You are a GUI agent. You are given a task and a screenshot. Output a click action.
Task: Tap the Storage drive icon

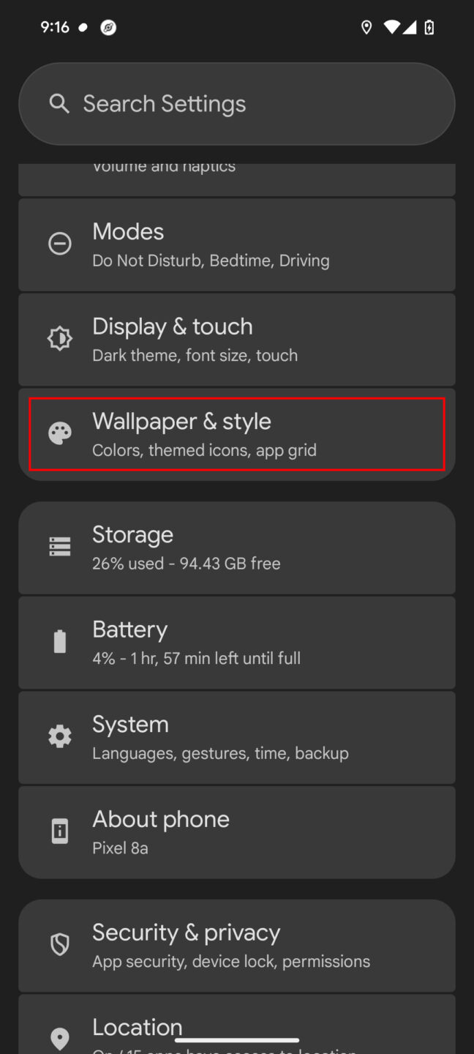(x=59, y=546)
